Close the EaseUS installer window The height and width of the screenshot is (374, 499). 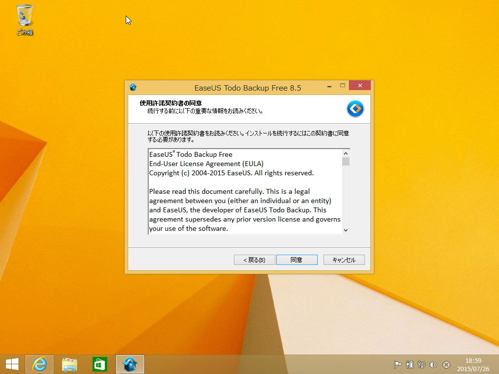tap(360, 86)
